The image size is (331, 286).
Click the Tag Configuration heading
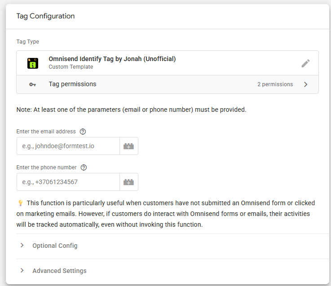pos(45,16)
